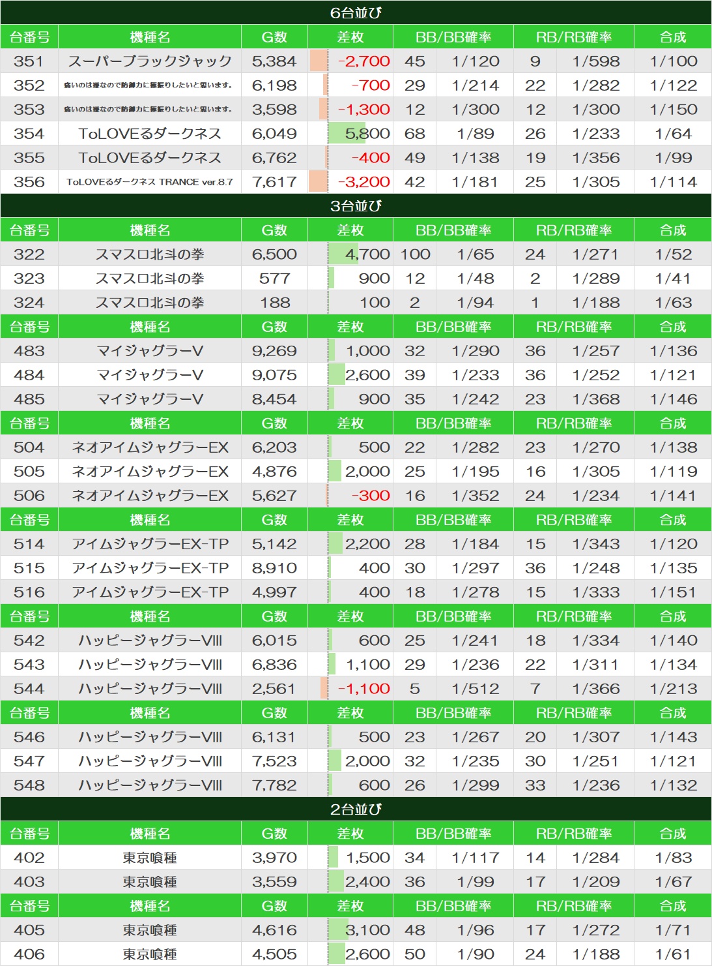Viewport: 712px width, 966px height.
Task: Select the -1,300 difference value
Action: click(363, 109)
